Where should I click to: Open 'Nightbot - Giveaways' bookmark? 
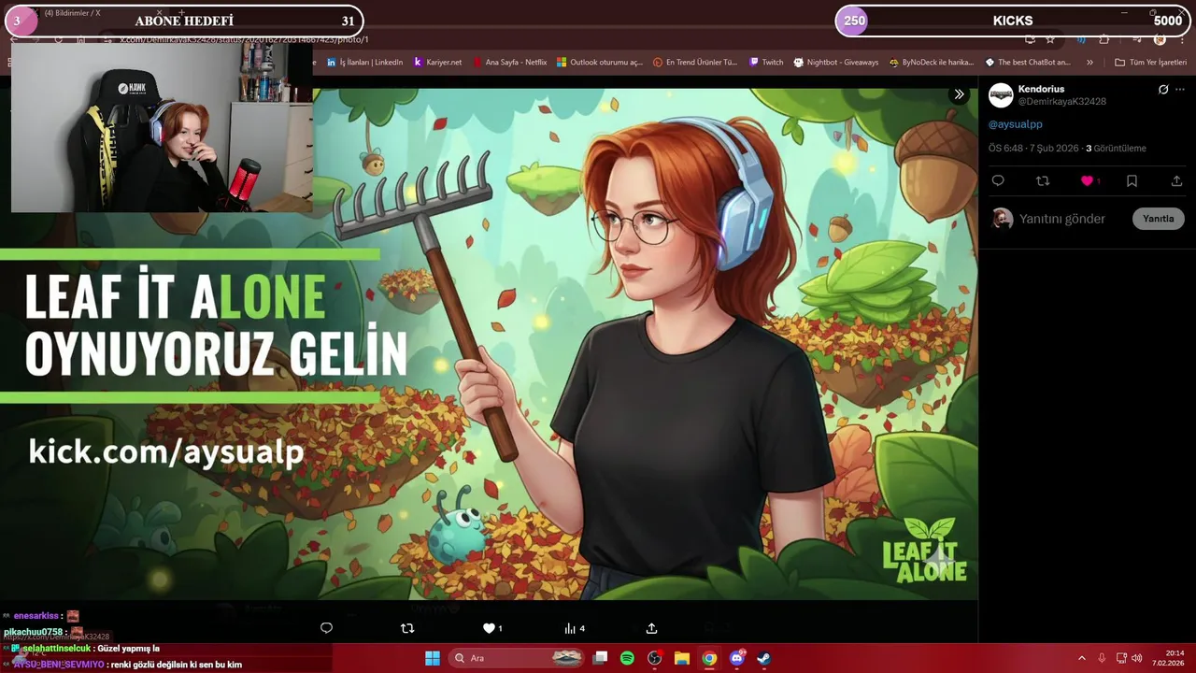836,63
